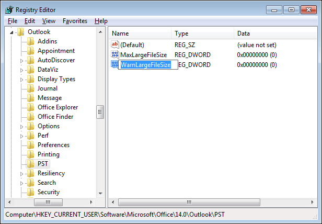This screenshot has height=224, width=322.
Task: Click the MaxLargeFileSize DWORD icon
Action: (115, 54)
